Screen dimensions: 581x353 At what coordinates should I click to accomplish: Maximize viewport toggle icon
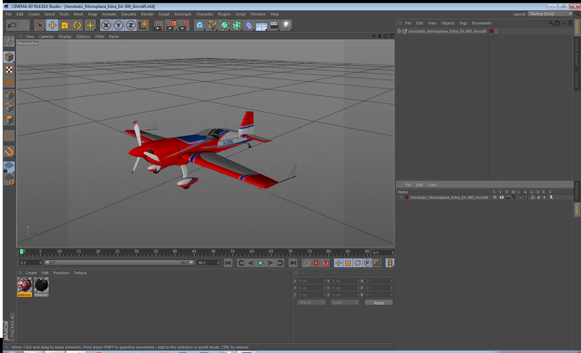[x=392, y=36]
